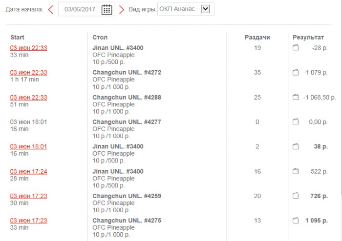Go to the next start date

[x=122, y=10]
